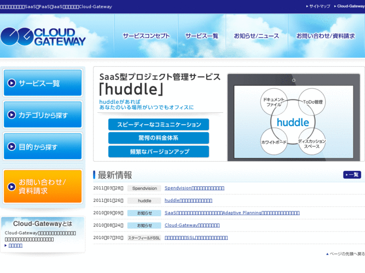
Task: Click the ホワイトボード circle in diagram
Action: point(274,141)
